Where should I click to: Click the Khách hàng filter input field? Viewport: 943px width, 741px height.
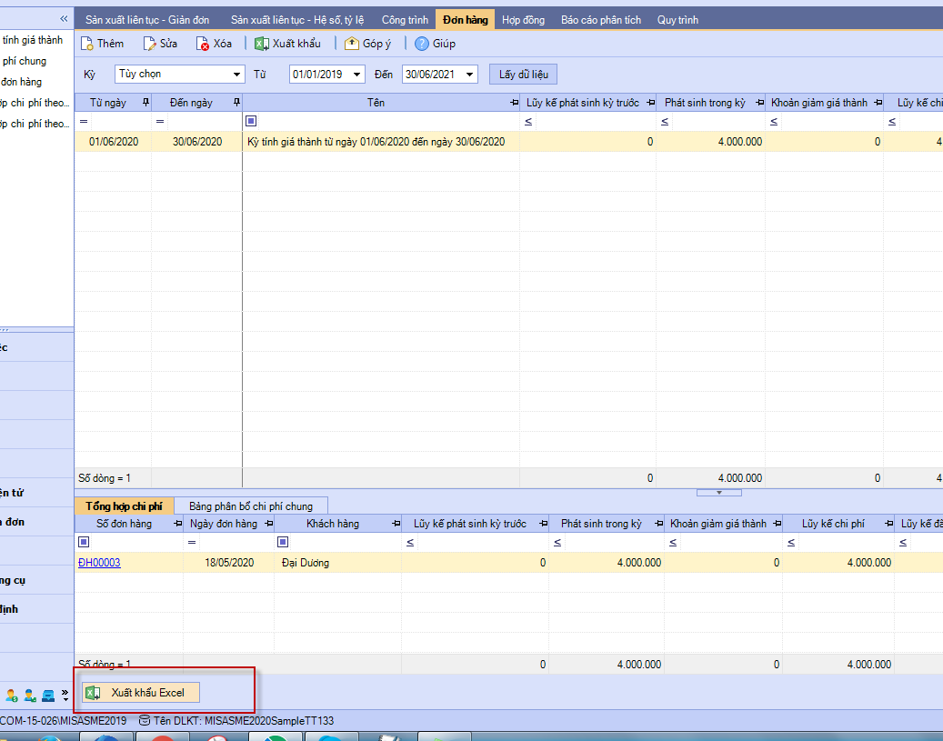(346, 542)
